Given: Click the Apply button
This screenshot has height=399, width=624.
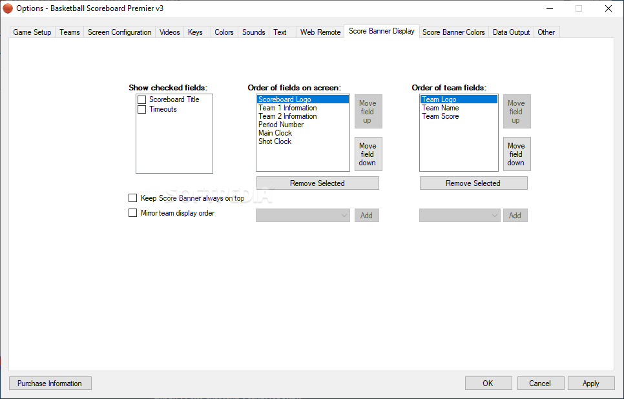Looking at the screenshot, I should click(591, 384).
